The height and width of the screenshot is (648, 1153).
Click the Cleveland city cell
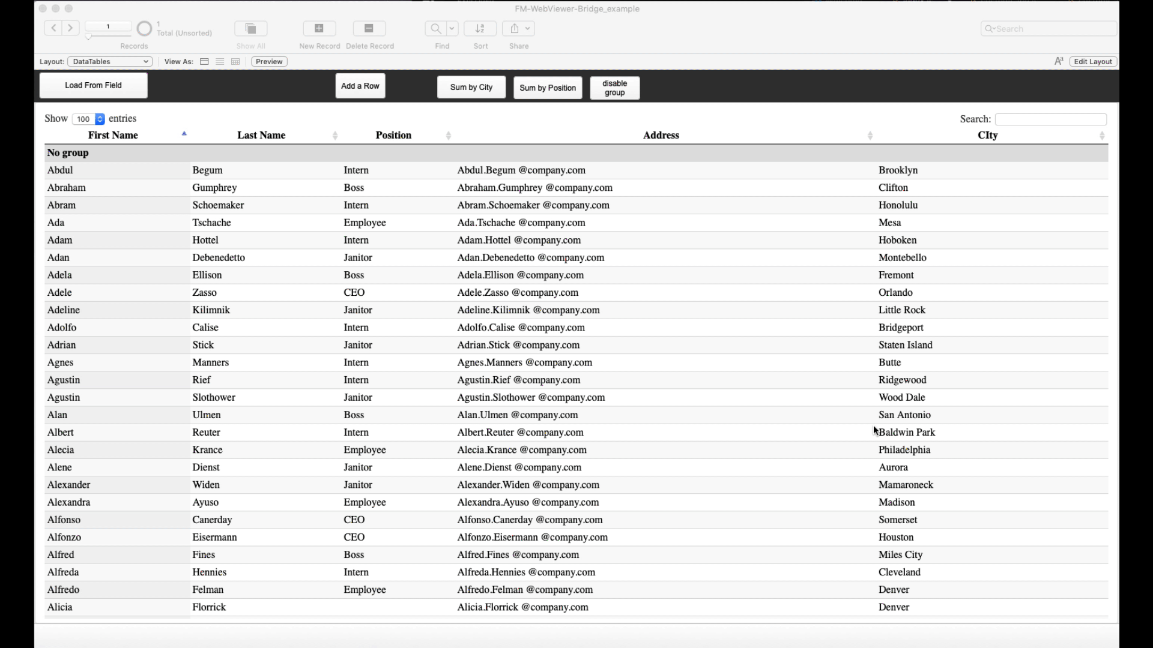pos(992,572)
